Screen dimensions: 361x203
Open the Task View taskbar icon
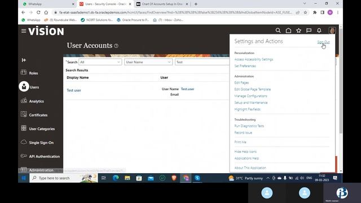pyautogui.click(x=104, y=178)
